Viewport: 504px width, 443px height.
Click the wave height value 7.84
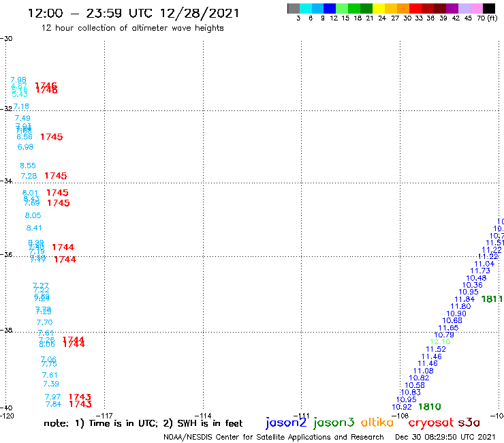pyautogui.click(x=53, y=404)
